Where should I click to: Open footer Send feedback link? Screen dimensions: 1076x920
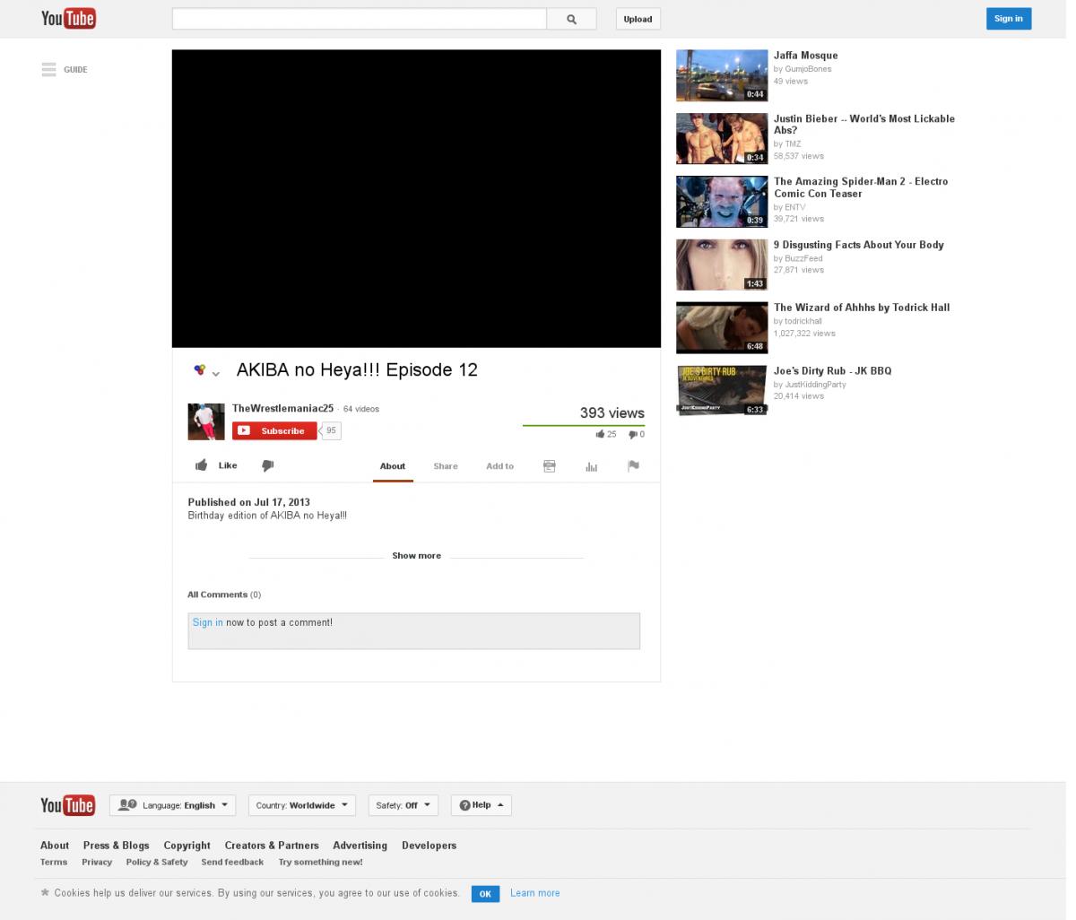(232, 863)
